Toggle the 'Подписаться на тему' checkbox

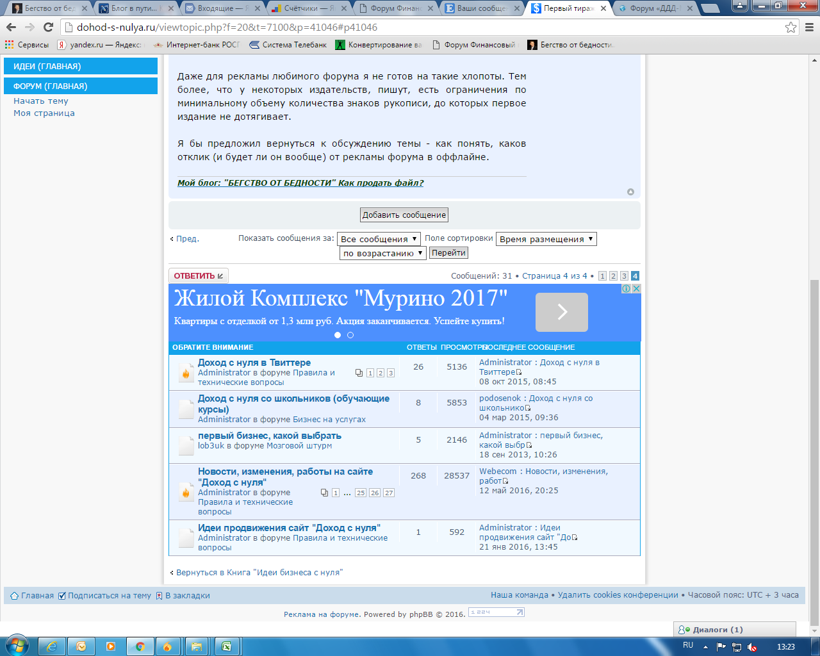point(62,596)
